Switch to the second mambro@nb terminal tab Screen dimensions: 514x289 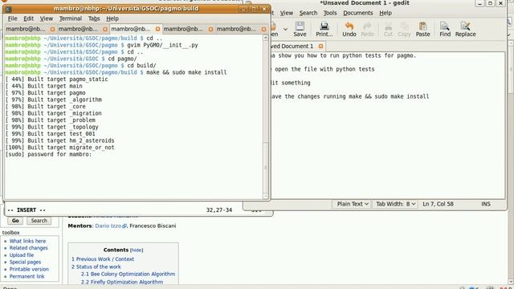point(78,29)
